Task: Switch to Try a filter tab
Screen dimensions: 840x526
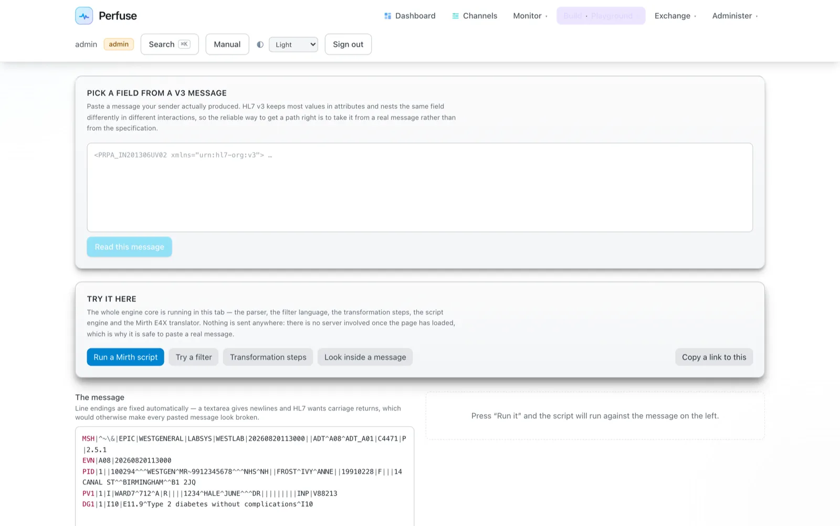Action: click(x=194, y=357)
